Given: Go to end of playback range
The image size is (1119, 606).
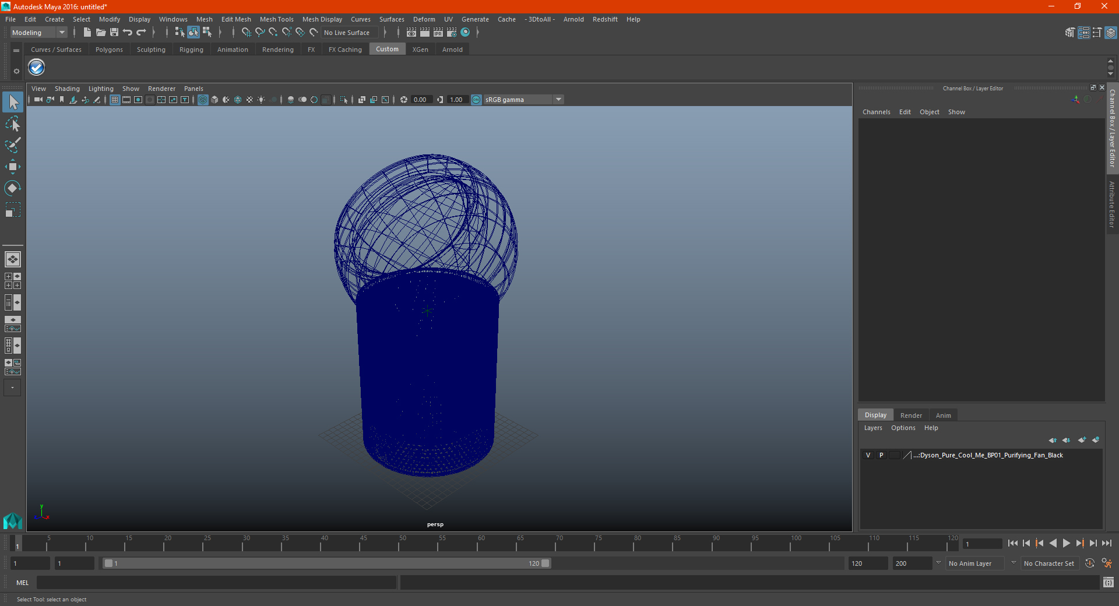Looking at the screenshot, I should point(1106,543).
